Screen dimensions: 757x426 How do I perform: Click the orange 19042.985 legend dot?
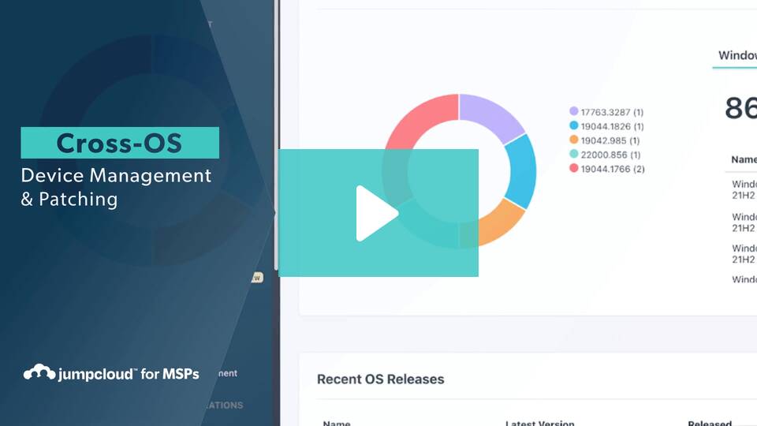click(573, 140)
